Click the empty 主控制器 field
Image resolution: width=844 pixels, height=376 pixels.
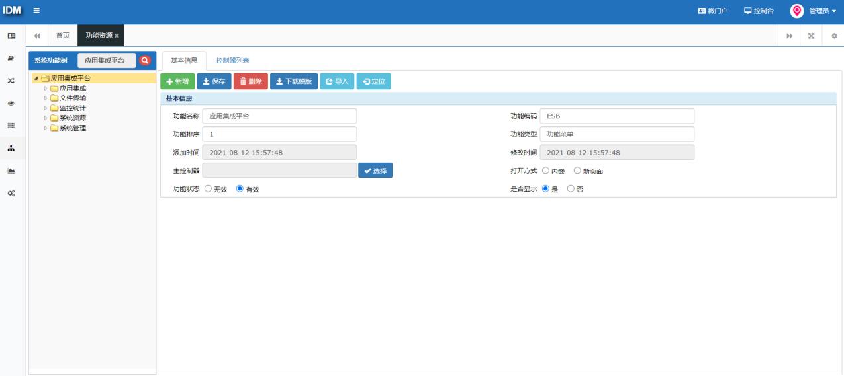tap(279, 170)
